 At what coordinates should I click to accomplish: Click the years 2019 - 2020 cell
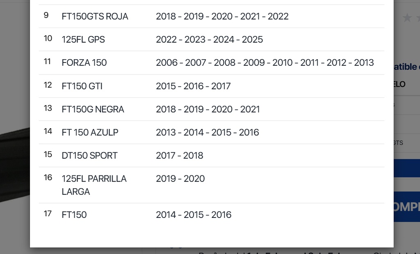pyautogui.click(x=180, y=178)
